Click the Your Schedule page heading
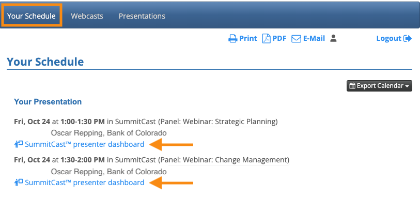This screenshot has width=420, height=212. click(x=45, y=62)
